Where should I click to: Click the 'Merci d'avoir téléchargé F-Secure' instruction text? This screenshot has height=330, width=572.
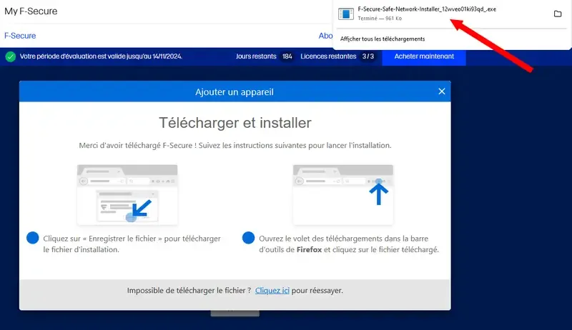[235, 145]
